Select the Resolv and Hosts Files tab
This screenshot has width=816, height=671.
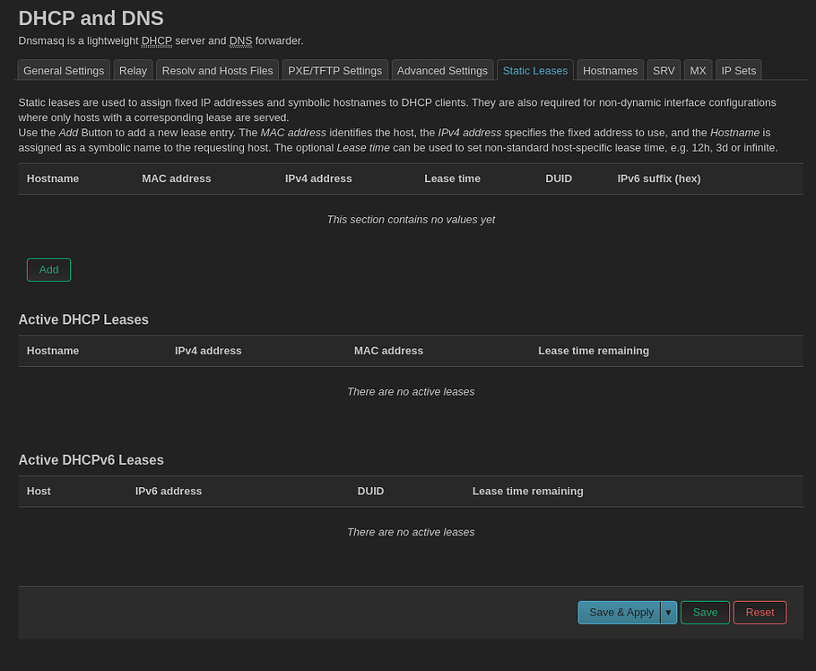pos(217,70)
